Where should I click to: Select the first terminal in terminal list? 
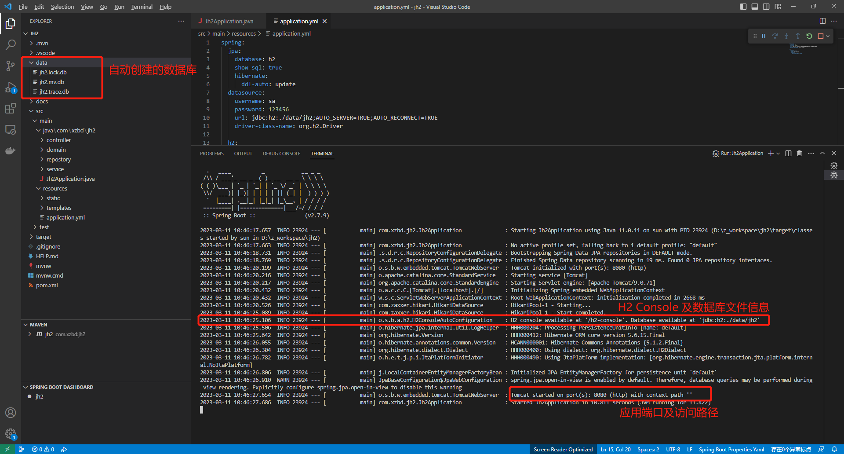834,165
